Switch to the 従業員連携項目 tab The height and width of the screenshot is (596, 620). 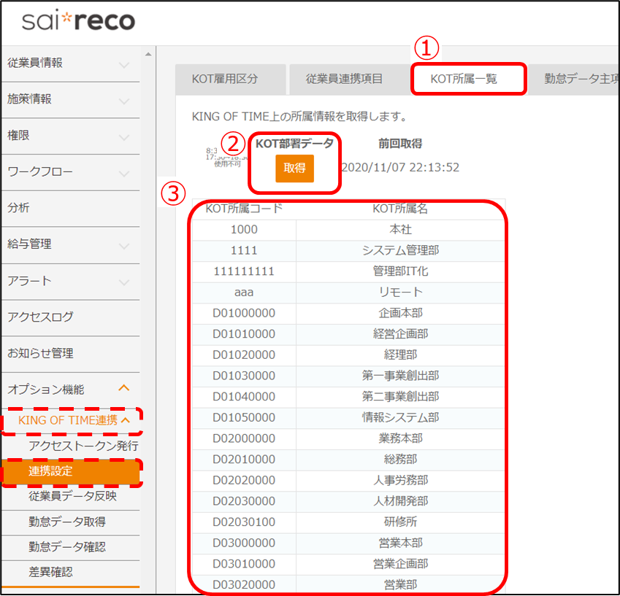coord(350,79)
